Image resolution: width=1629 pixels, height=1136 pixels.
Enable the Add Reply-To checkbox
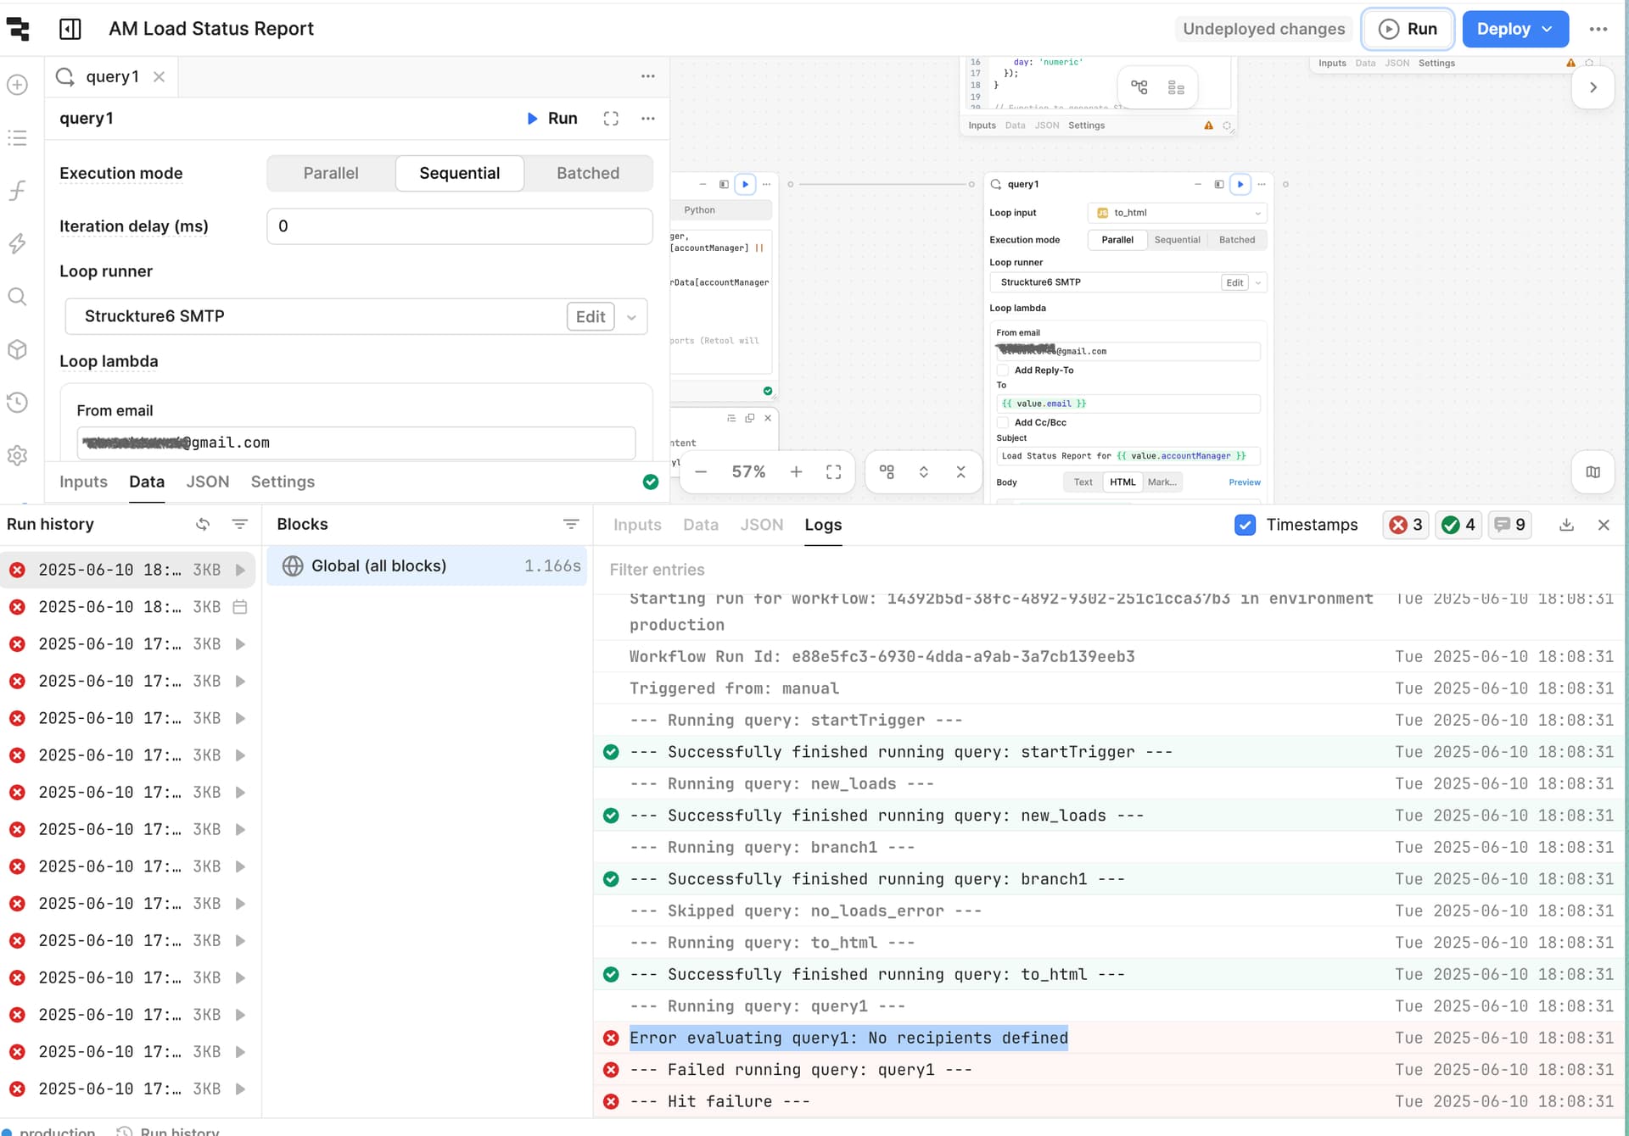1003,370
